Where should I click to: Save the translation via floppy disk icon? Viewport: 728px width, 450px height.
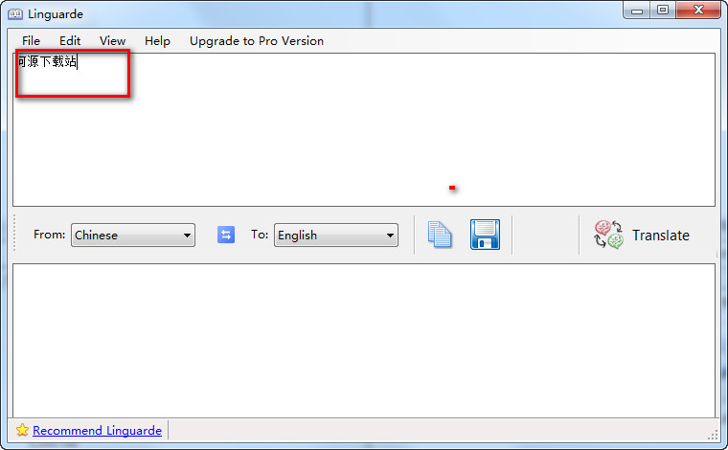pyautogui.click(x=486, y=235)
